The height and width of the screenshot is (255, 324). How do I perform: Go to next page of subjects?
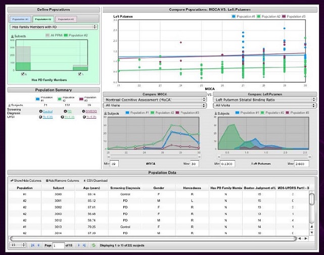click(78, 245)
